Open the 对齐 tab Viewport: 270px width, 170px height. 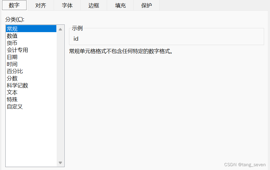(x=41, y=5)
